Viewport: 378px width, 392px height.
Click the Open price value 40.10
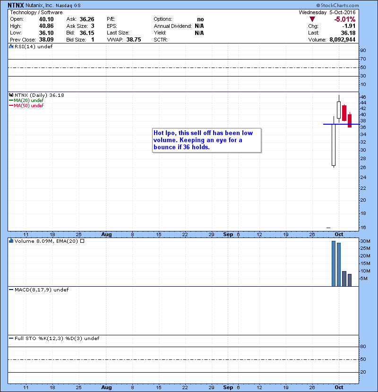pyautogui.click(x=46, y=19)
